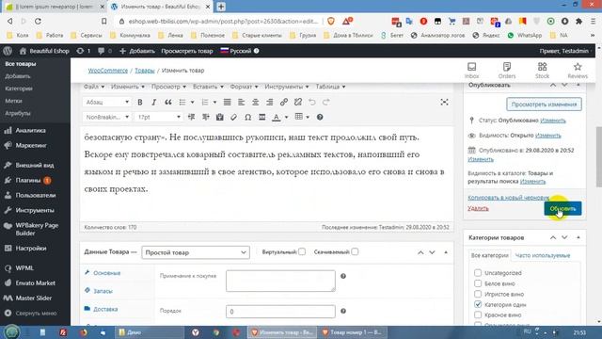Open the Абзац paragraph format dropdown

107,102
